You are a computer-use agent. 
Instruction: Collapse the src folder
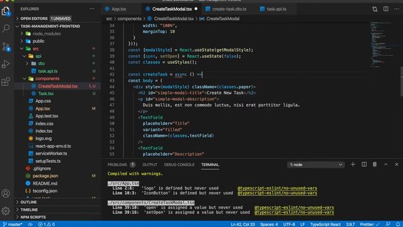[x=33, y=49]
